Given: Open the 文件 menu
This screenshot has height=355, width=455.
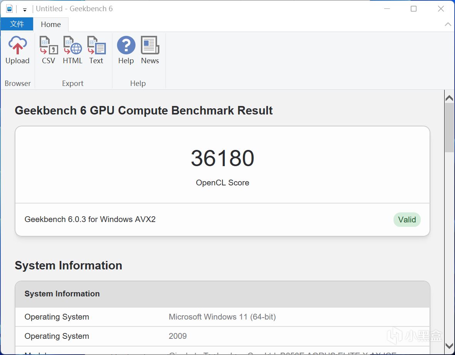Looking at the screenshot, I should click(17, 24).
